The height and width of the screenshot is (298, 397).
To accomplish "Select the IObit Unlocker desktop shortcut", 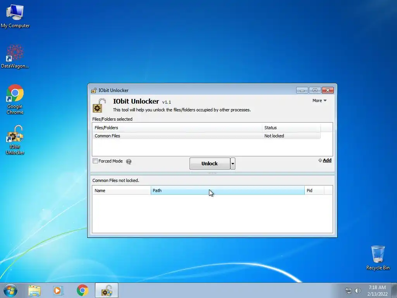I will pos(15,140).
